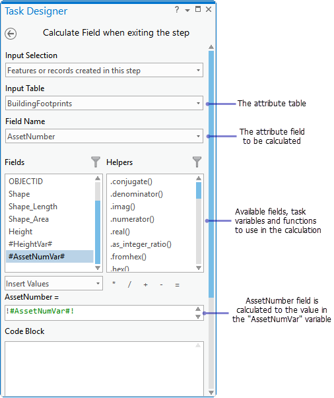Open the Field Name dropdown
This screenshot has height=398, width=334.
[104, 136]
